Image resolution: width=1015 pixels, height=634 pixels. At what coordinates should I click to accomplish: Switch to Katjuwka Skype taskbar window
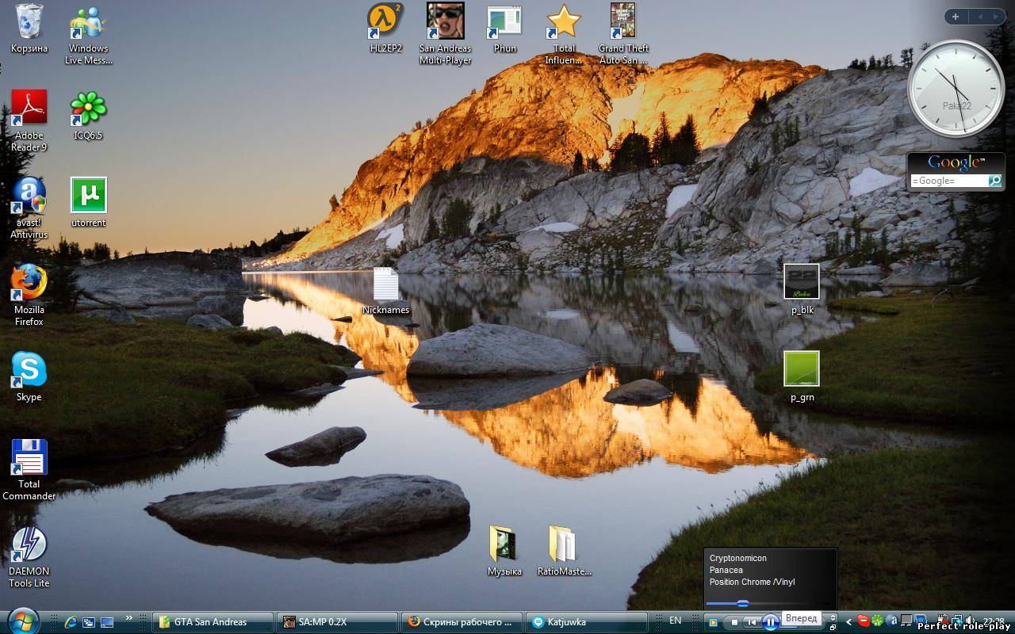(586, 622)
